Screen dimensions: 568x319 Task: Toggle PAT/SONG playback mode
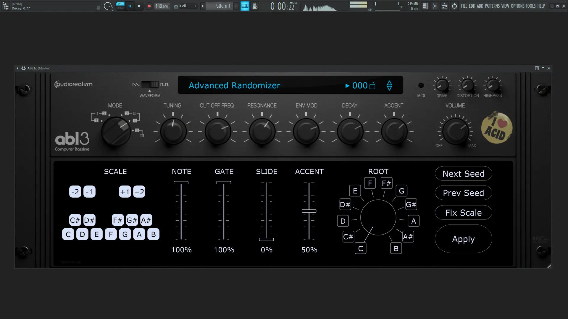[x=120, y=6]
